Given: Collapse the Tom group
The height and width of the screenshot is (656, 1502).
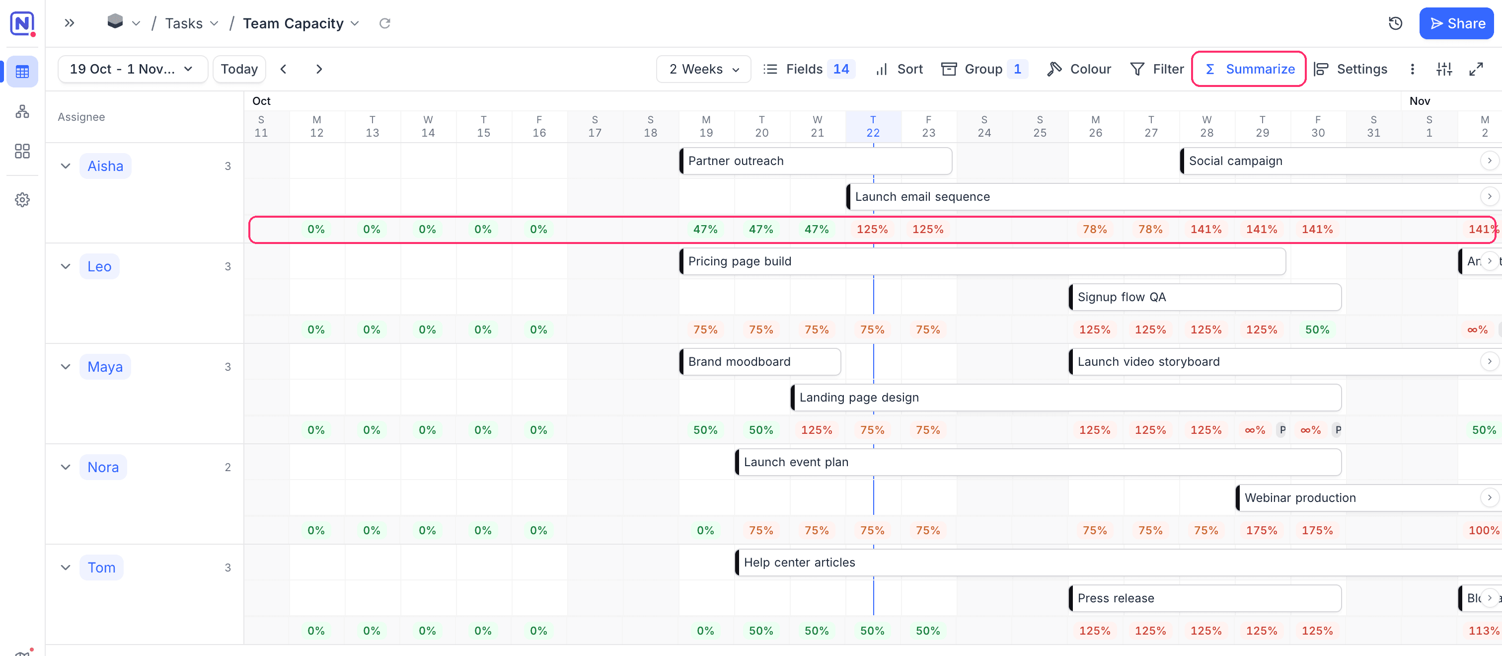Looking at the screenshot, I should [65, 567].
